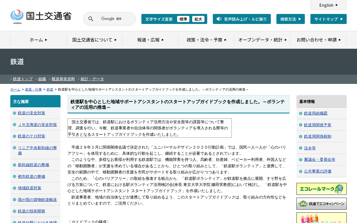
Task: Expand the 国土交通省について menu
Action: tap(95, 40)
